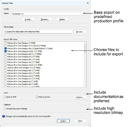128x127 pixels.
Task: Click the dialog resize grip corner
Action: click(89, 125)
